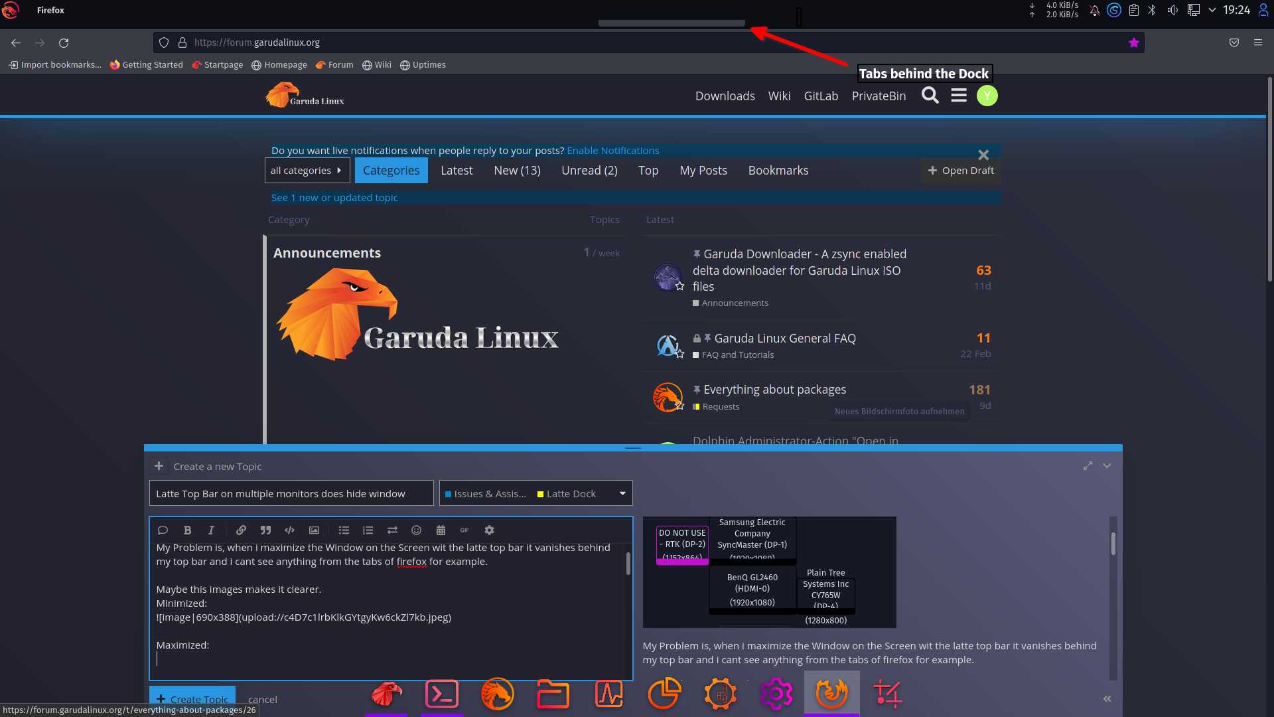Click See 1 new or updated topic
The image size is (1274, 717).
tap(333, 197)
